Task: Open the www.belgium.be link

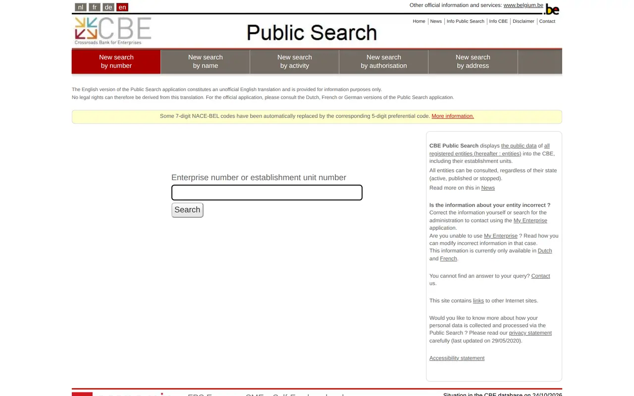Action: (524, 5)
